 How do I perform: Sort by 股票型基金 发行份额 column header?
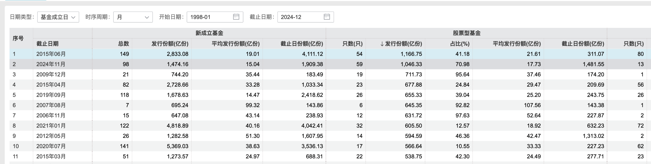401,44
